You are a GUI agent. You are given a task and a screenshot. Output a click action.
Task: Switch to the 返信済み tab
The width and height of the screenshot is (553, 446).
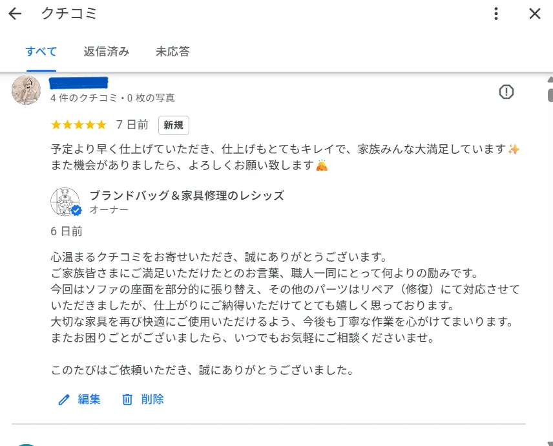coord(106,52)
